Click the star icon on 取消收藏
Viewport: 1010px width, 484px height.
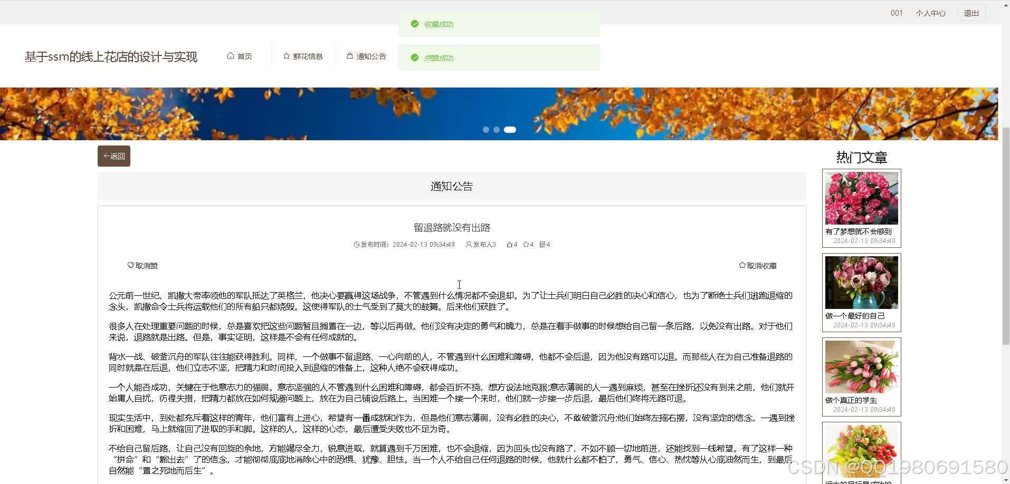point(742,265)
